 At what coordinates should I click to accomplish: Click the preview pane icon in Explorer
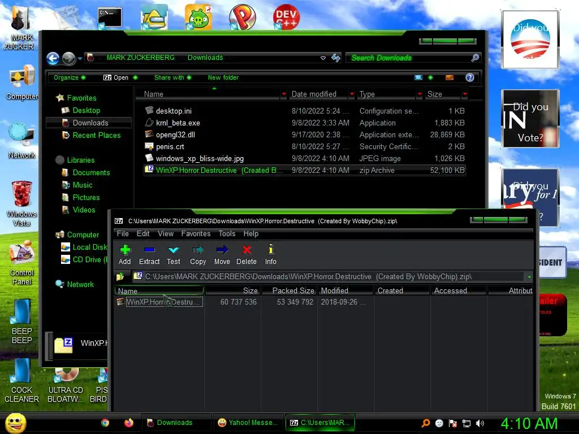pos(450,77)
